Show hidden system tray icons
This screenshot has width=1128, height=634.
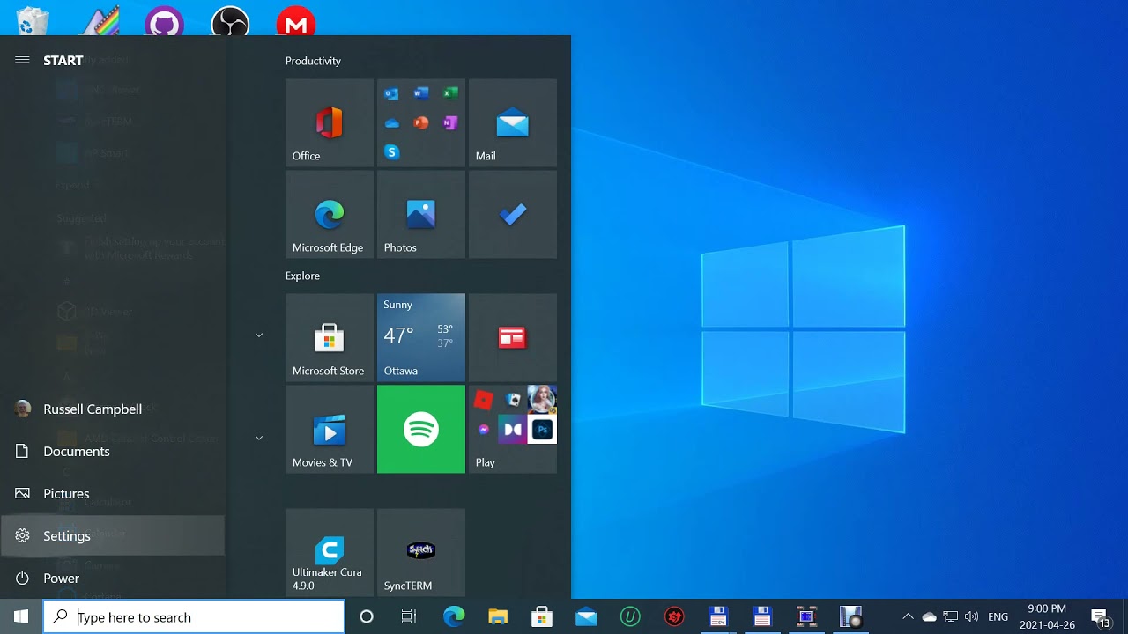click(908, 616)
